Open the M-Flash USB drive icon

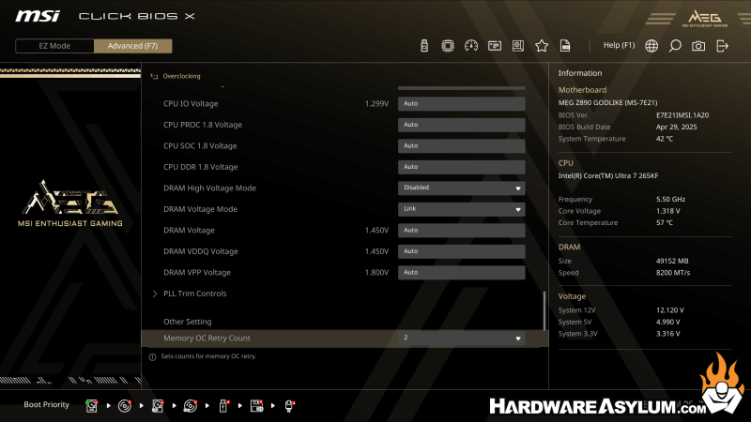[x=424, y=46]
